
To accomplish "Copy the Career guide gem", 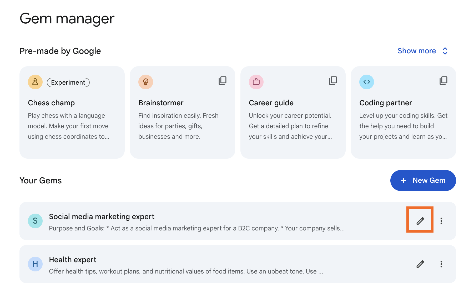I will 333,81.
